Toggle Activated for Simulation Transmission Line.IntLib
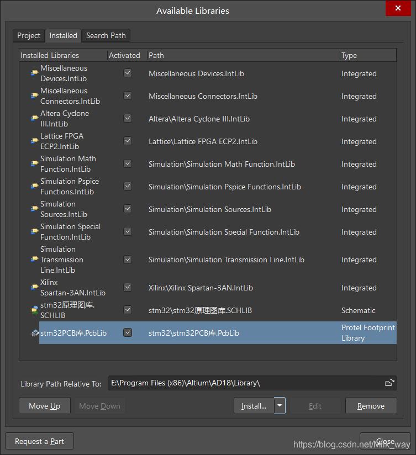The image size is (416, 455). (128, 259)
